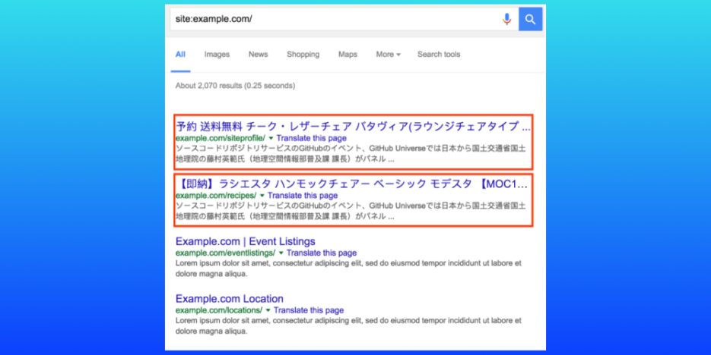Expand the More dropdown menu
The image size is (711, 355).
point(388,55)
